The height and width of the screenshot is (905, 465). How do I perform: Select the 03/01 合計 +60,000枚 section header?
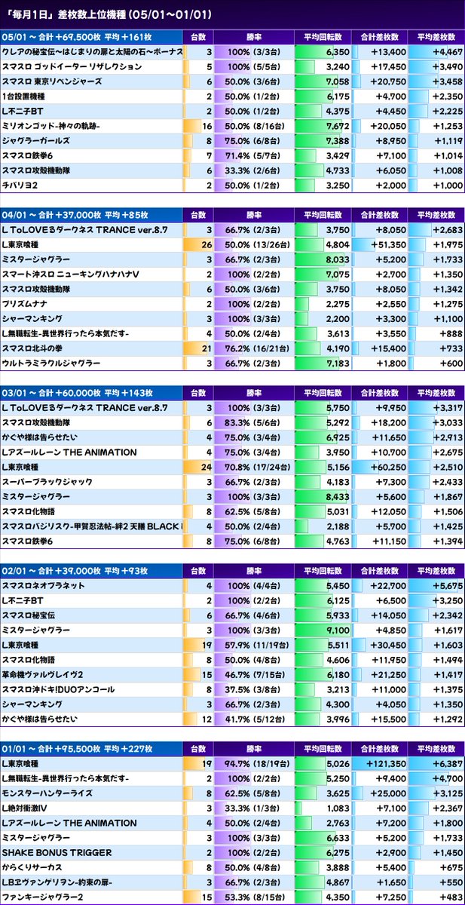tap(91, 393)
